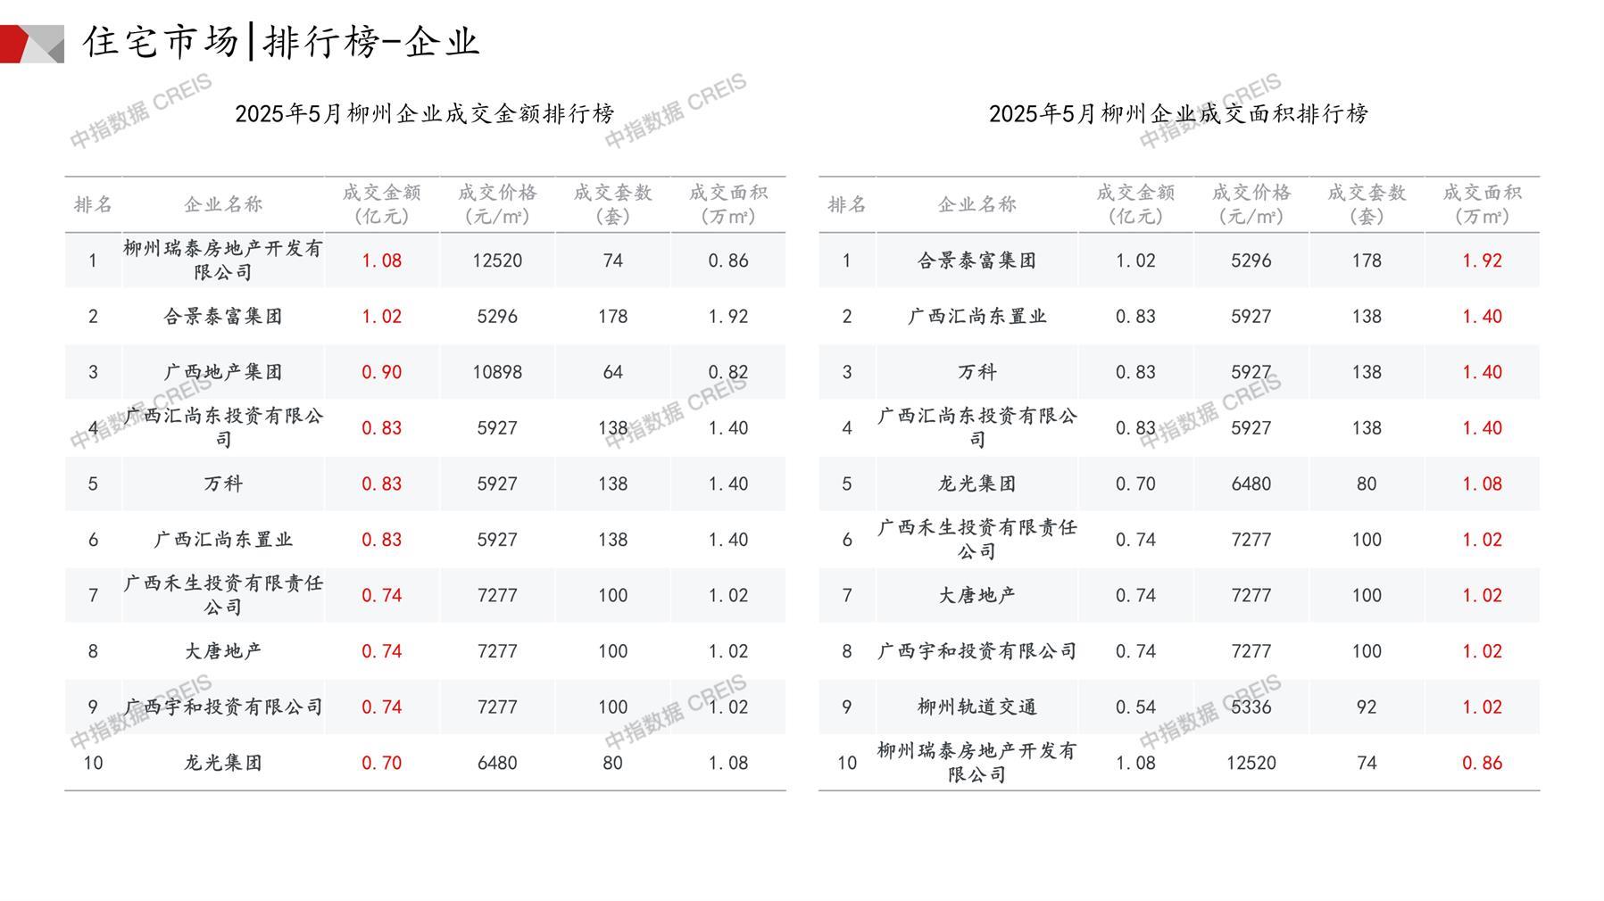Click the red 1.08 amount in the left table
Image resolution: width=1604 pixels, height=901 pixels.
[381, 260]
